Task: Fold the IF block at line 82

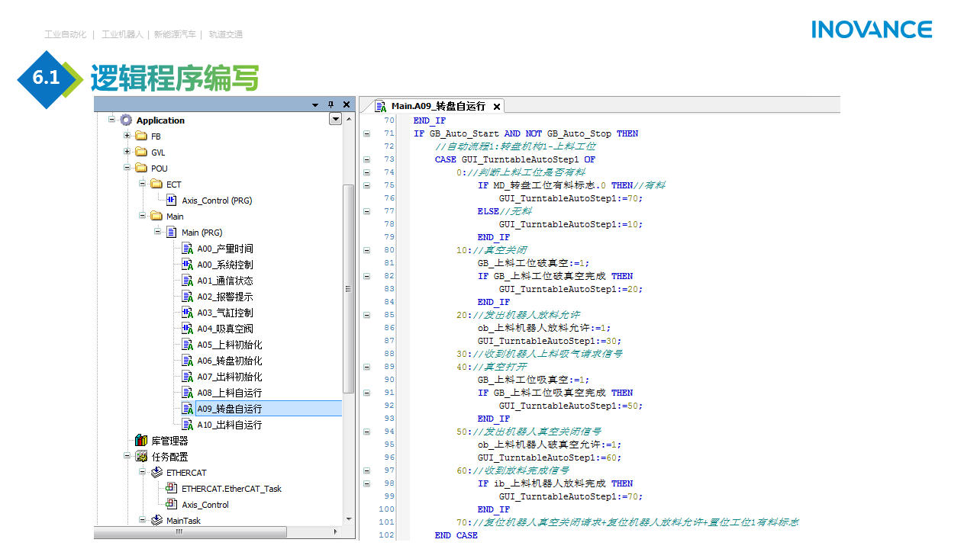Action: pyautogui.click(x=366, y=276)
